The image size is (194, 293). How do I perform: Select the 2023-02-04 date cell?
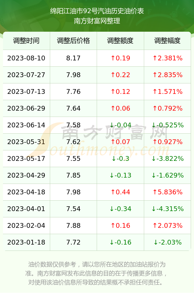click(26, 225)
